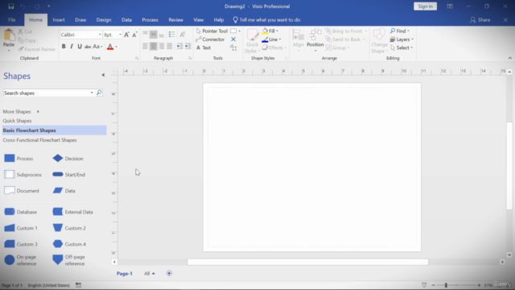Click the Text Block tool icon
The height and width of the screenshot is (290, 515).
233,48
